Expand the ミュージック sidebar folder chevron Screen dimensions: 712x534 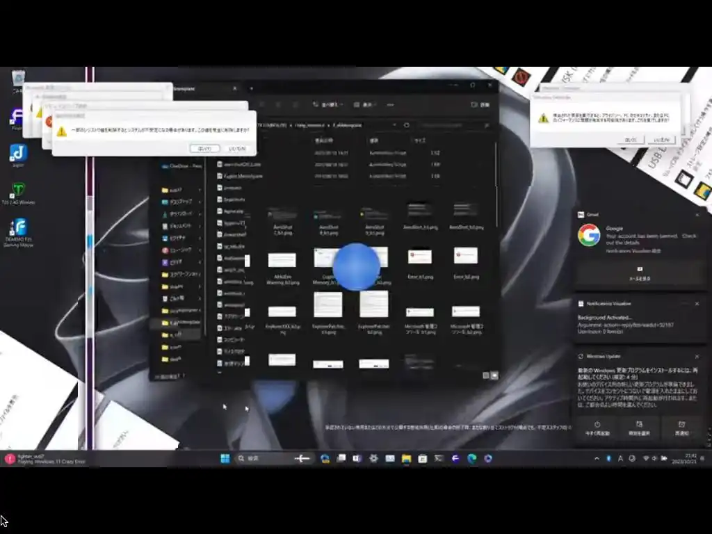[x=200, y=250]
